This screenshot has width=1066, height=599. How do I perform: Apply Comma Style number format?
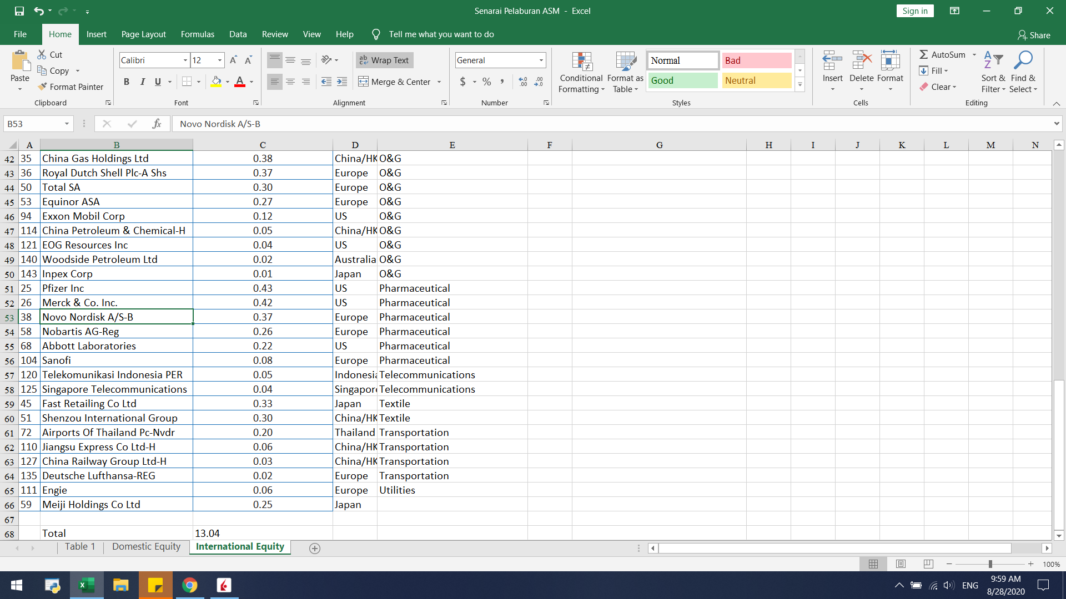click(x=502, y=82)
